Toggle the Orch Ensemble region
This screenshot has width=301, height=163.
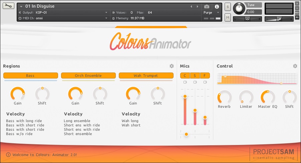click(x=88, y=76)
